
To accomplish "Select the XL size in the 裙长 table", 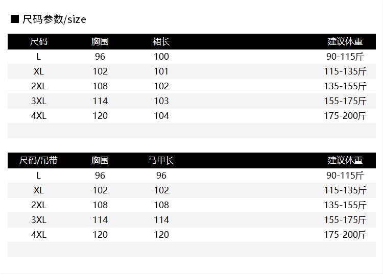I will point(39,71).
